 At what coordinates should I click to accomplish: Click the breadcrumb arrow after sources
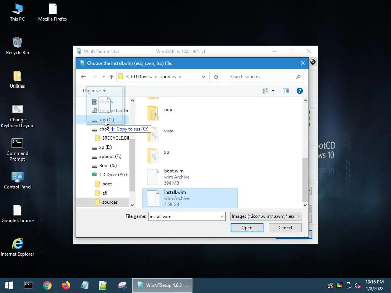click(x=180, y=77)
